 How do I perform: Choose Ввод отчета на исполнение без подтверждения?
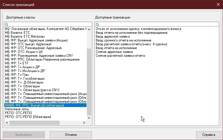tap(131, 33)
